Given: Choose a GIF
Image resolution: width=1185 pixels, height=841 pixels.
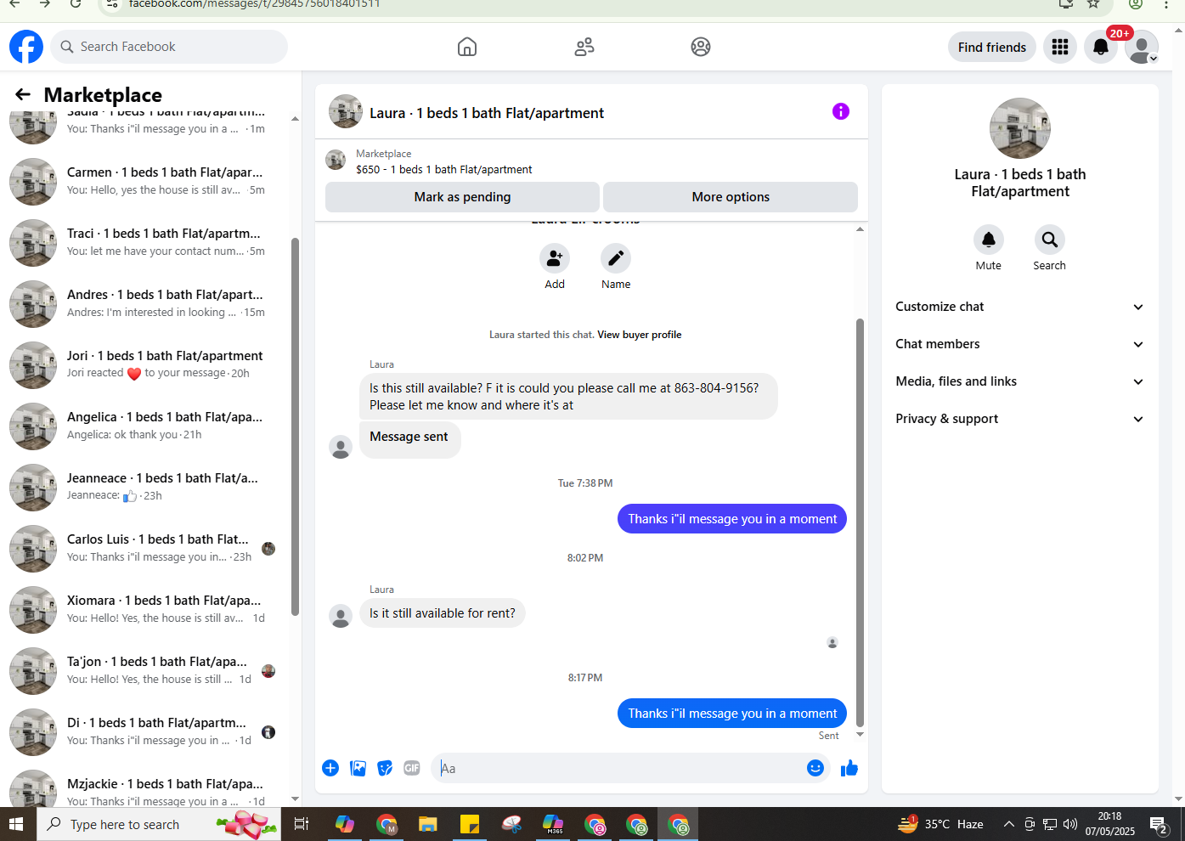Looking at the screenshot, I should pos(412,768).
